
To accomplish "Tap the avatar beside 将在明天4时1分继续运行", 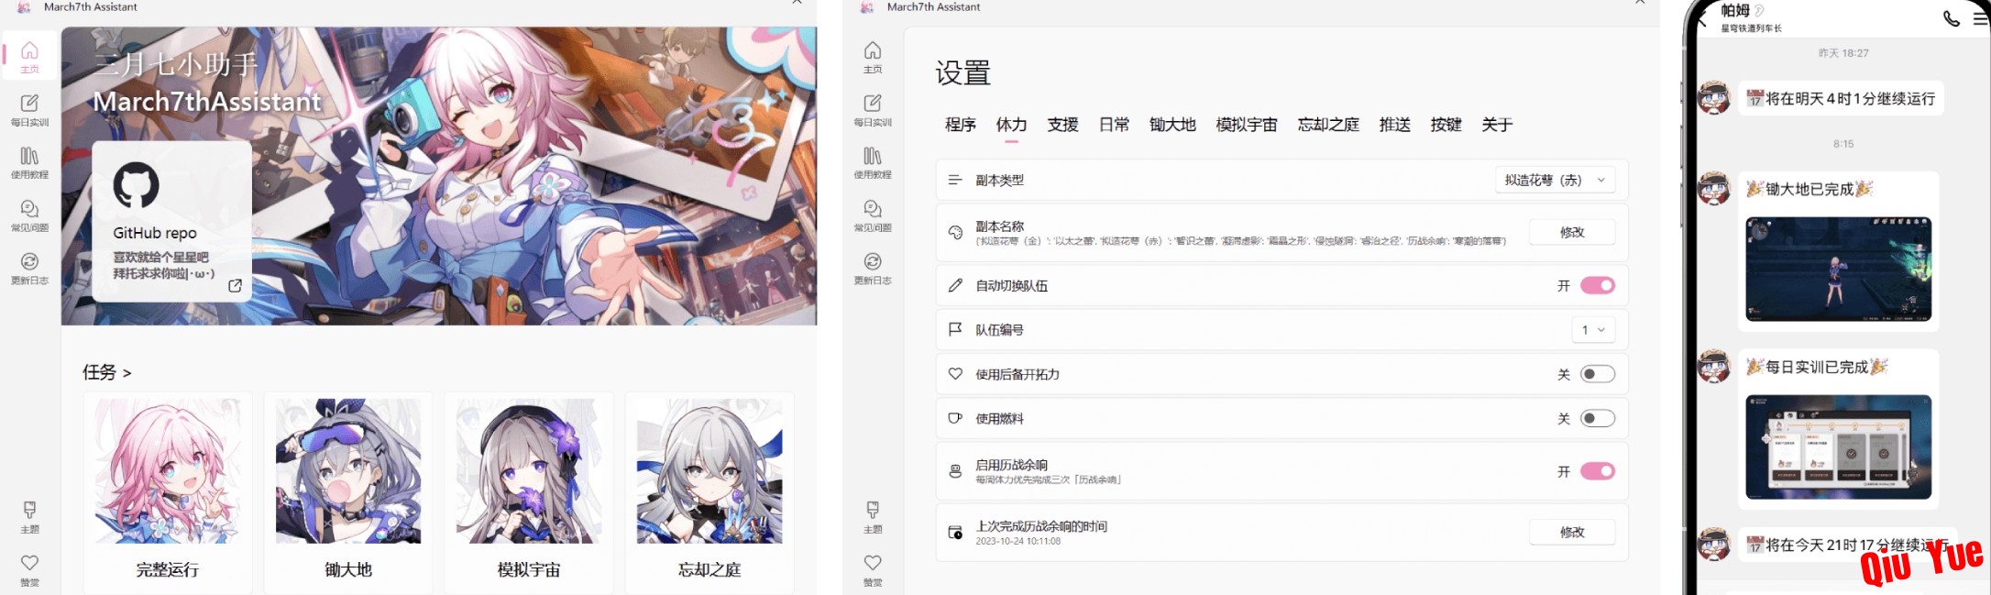I will (1714, 97).
